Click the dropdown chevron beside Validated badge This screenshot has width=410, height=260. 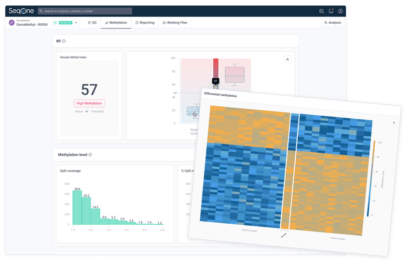(x=76, y=23)
